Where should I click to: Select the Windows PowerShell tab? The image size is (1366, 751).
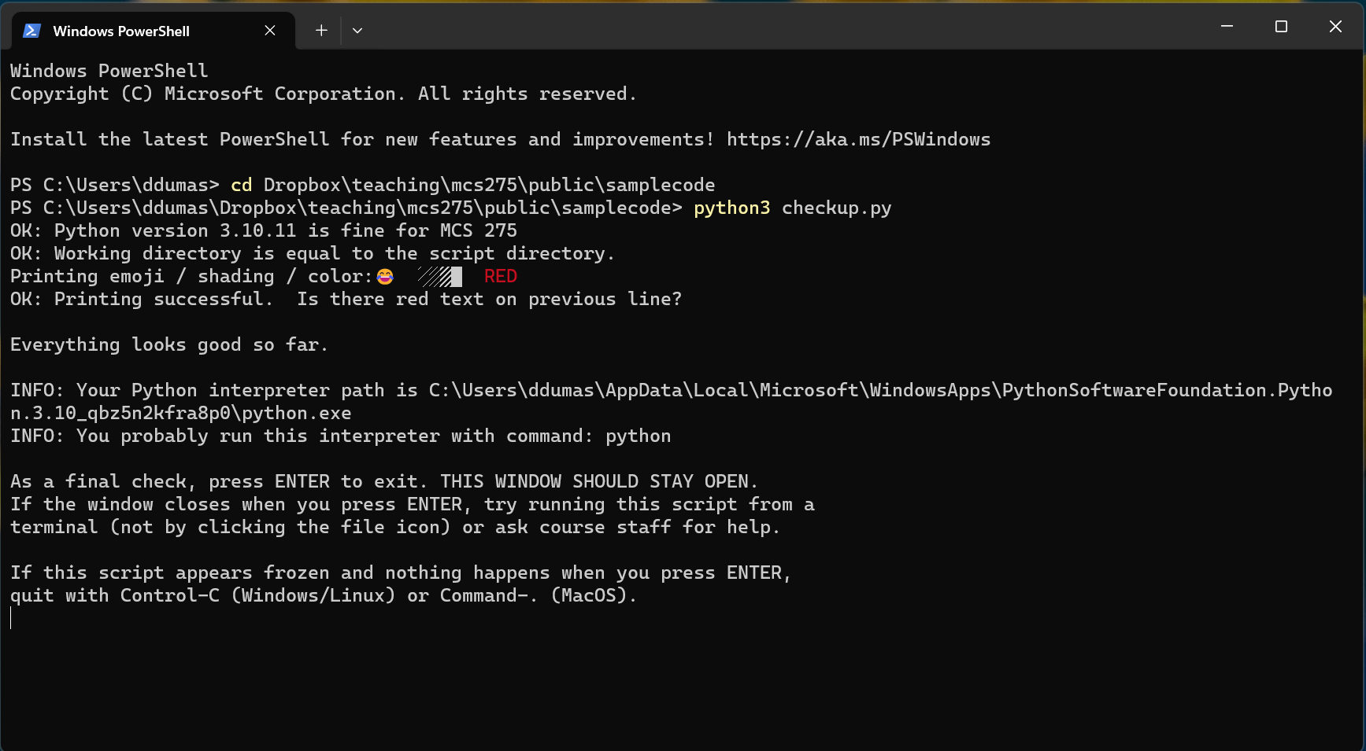(154, 31)
